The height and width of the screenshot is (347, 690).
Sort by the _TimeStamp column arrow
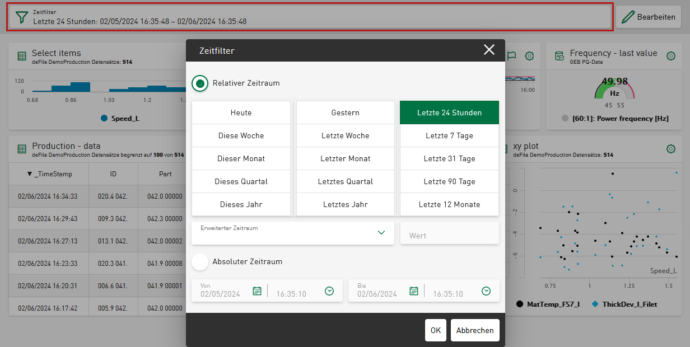tap(30, 174)
